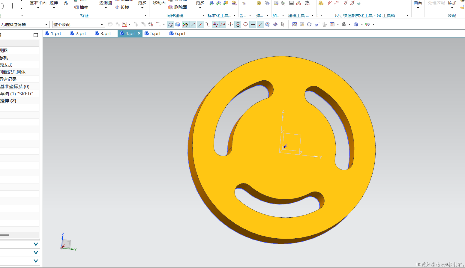Click the Point on Face snap icon

tap(268, 24)
